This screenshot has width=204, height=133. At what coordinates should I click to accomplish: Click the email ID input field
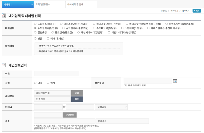pyautogui.click(x=48, y=107)
